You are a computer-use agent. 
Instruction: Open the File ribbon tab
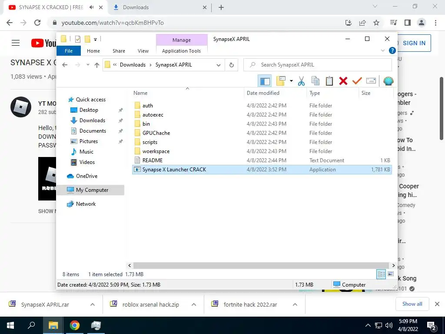pos(69,51)
